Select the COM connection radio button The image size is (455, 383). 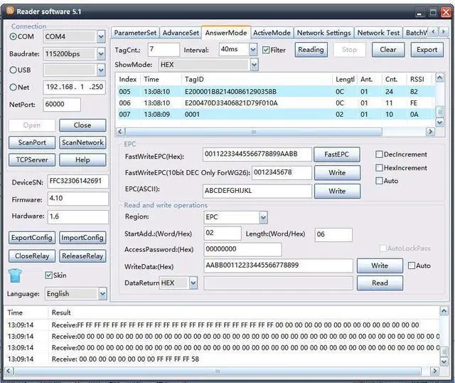pyautogui.click(x=14, y=36)
